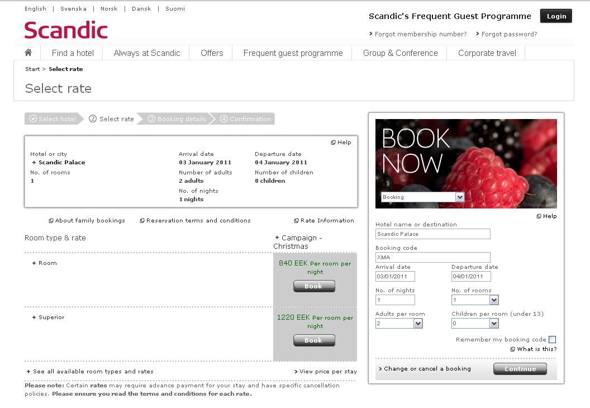Viewport: 590px width, 408px height.
Task: Click the arrow icon before View price per stay
Action: [x=296, y=372]
